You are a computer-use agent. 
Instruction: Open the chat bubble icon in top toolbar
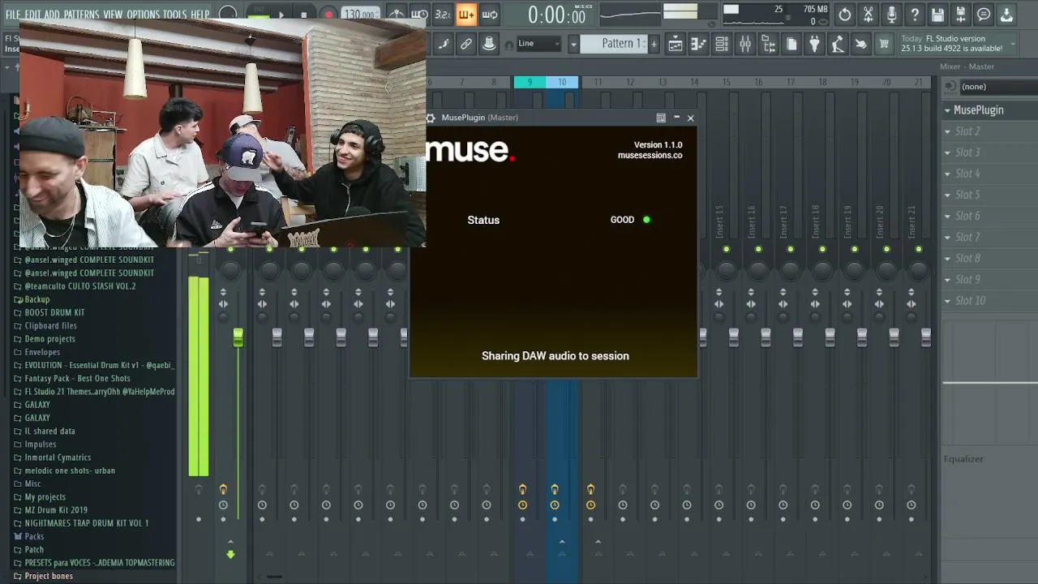(984, 15)
